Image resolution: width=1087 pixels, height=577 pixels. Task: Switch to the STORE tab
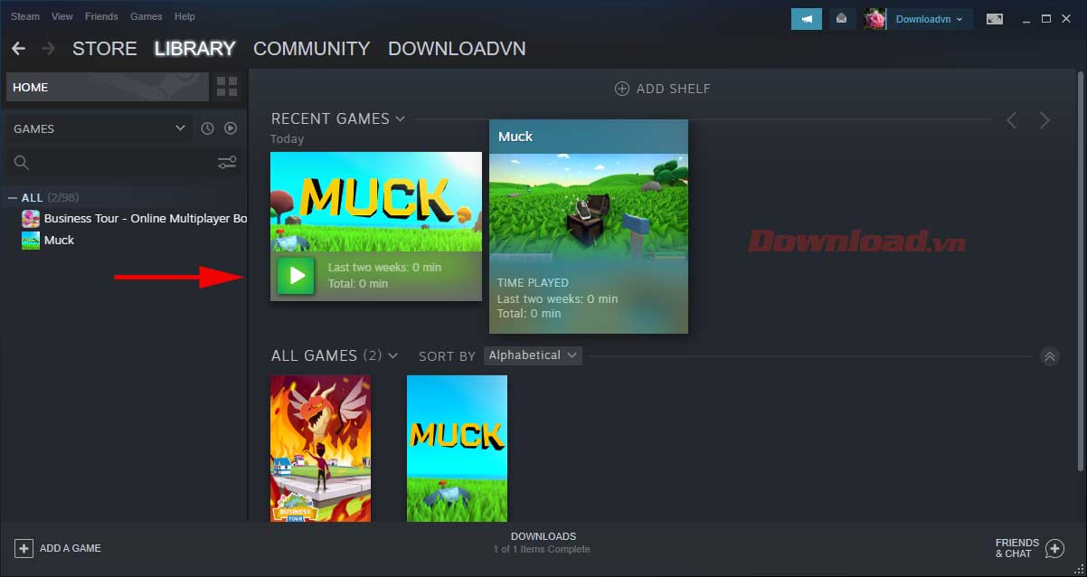coord(104,49)
